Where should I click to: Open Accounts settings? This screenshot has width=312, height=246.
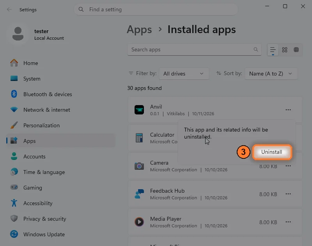pos(61,156)
